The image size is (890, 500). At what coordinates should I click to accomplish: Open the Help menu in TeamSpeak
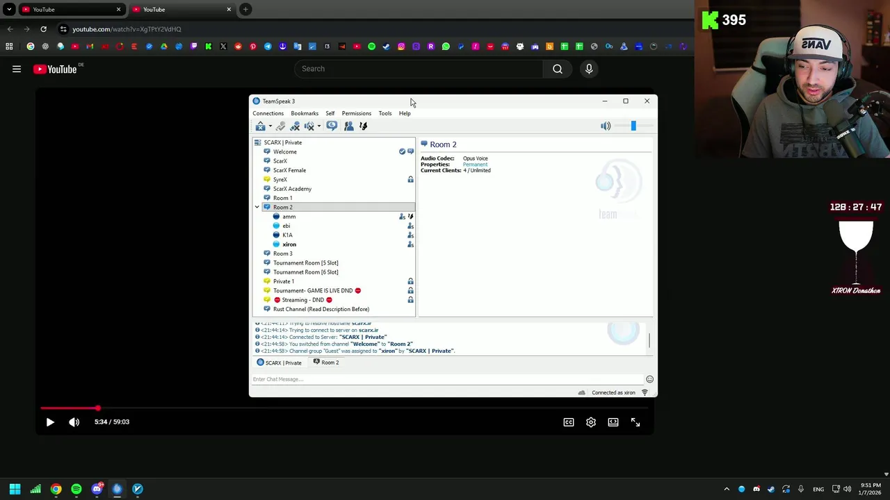pyautogui.click(x=405, y=113)
